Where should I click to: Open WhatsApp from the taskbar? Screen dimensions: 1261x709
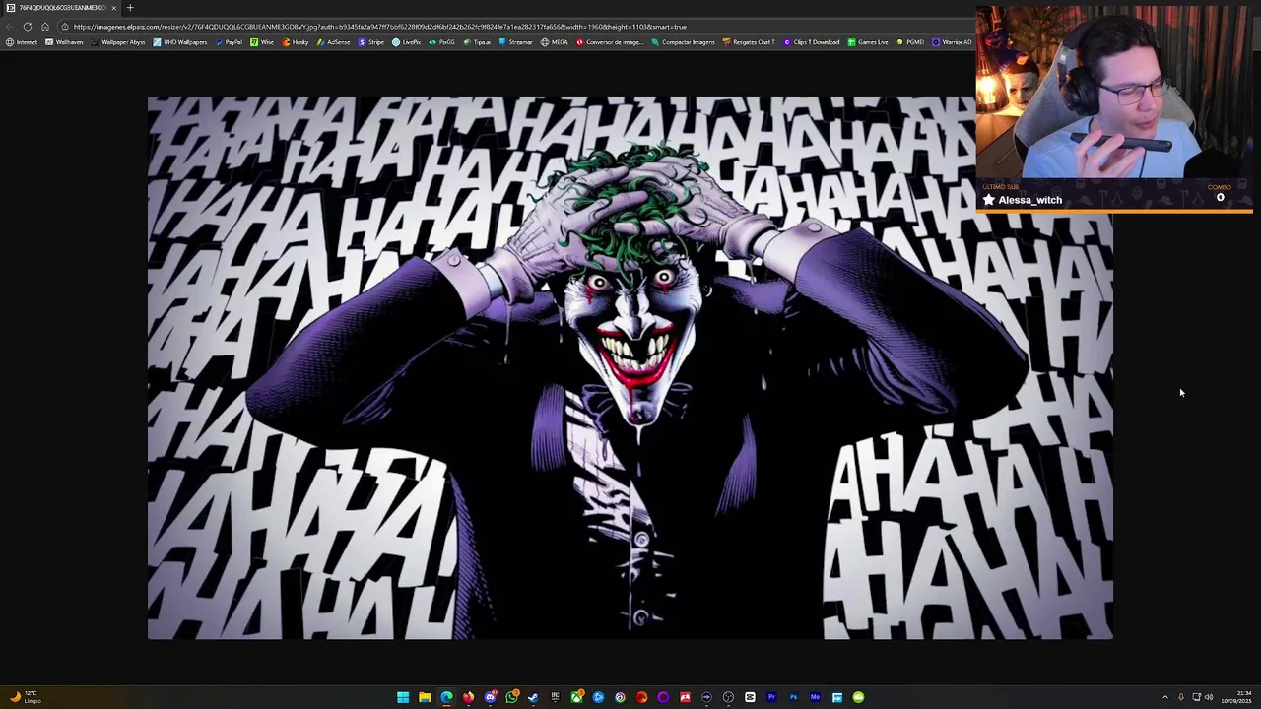pos(512,697)
